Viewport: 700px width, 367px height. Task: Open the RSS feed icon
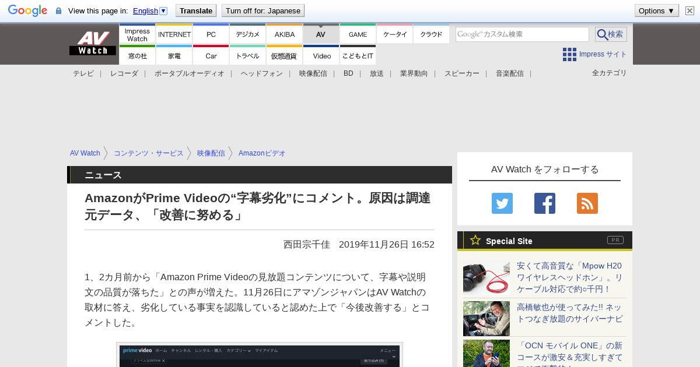tap(587, 203)
